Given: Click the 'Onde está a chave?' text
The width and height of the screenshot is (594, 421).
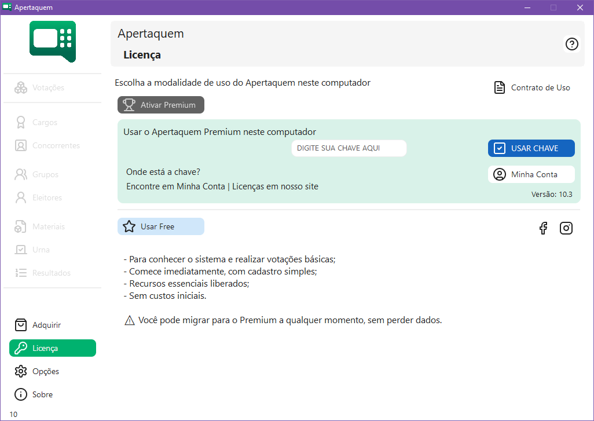Looking at the screenshot, I should (163, 172).
